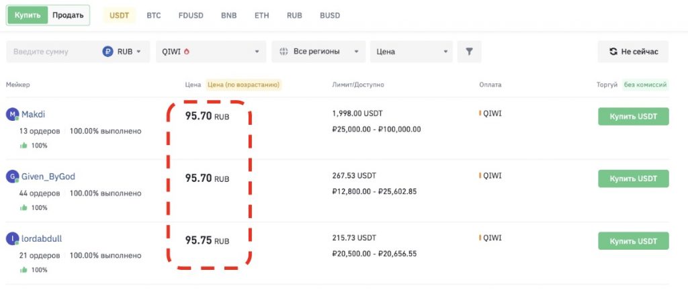
Task: Click the без комиссий badge
Action: tap(645, 85)
